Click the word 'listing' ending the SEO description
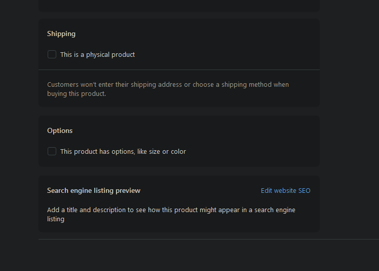 [56, 219]
